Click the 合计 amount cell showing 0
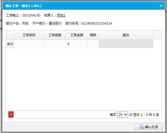The width and height of the screenshot is (167, 133). pos(77,44)
